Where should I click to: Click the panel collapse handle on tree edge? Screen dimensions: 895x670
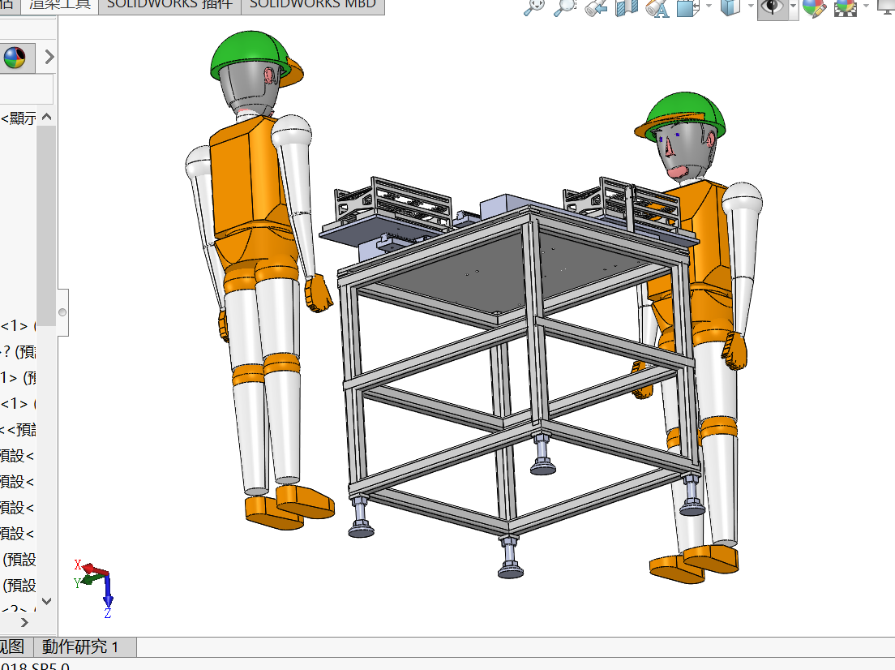[x=62, y=312]
